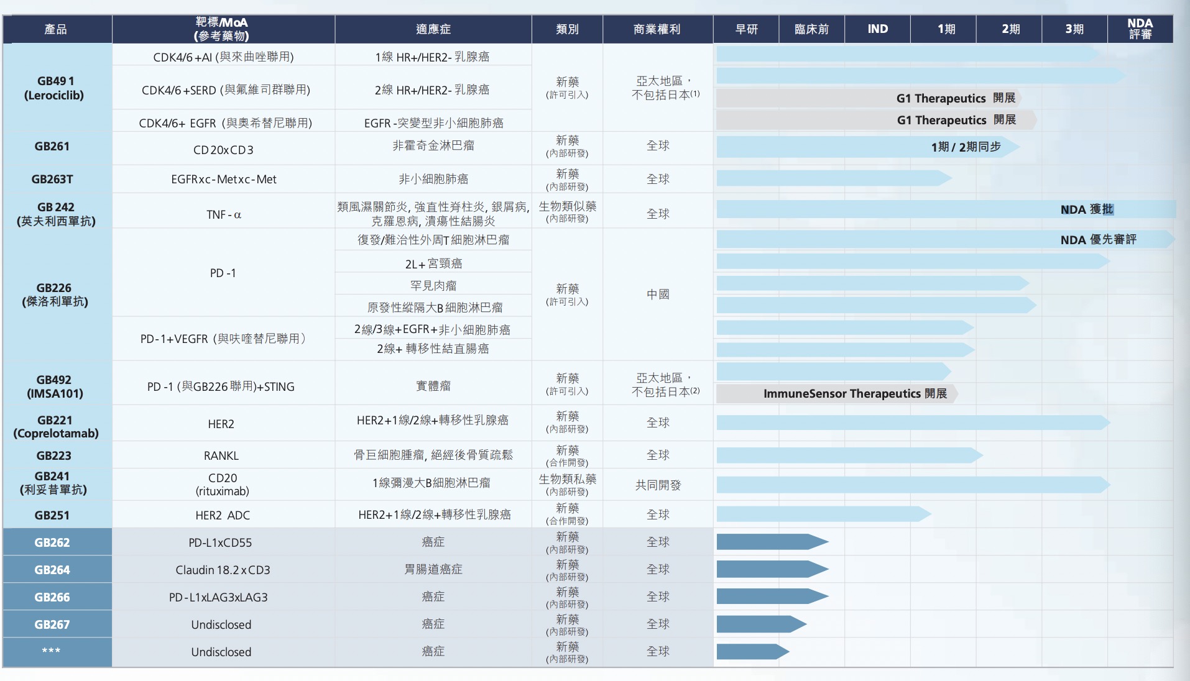Select the 2期 stage header
The width and height of the screenshot is (1190, 681).
click(x=1009, y=29)
